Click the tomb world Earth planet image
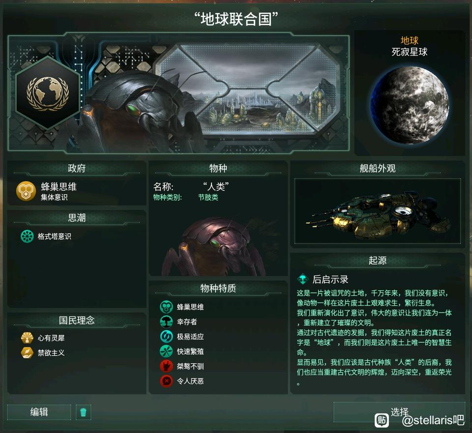The height and width of the screenshot is (433, 472). click(x=410, y=104)
